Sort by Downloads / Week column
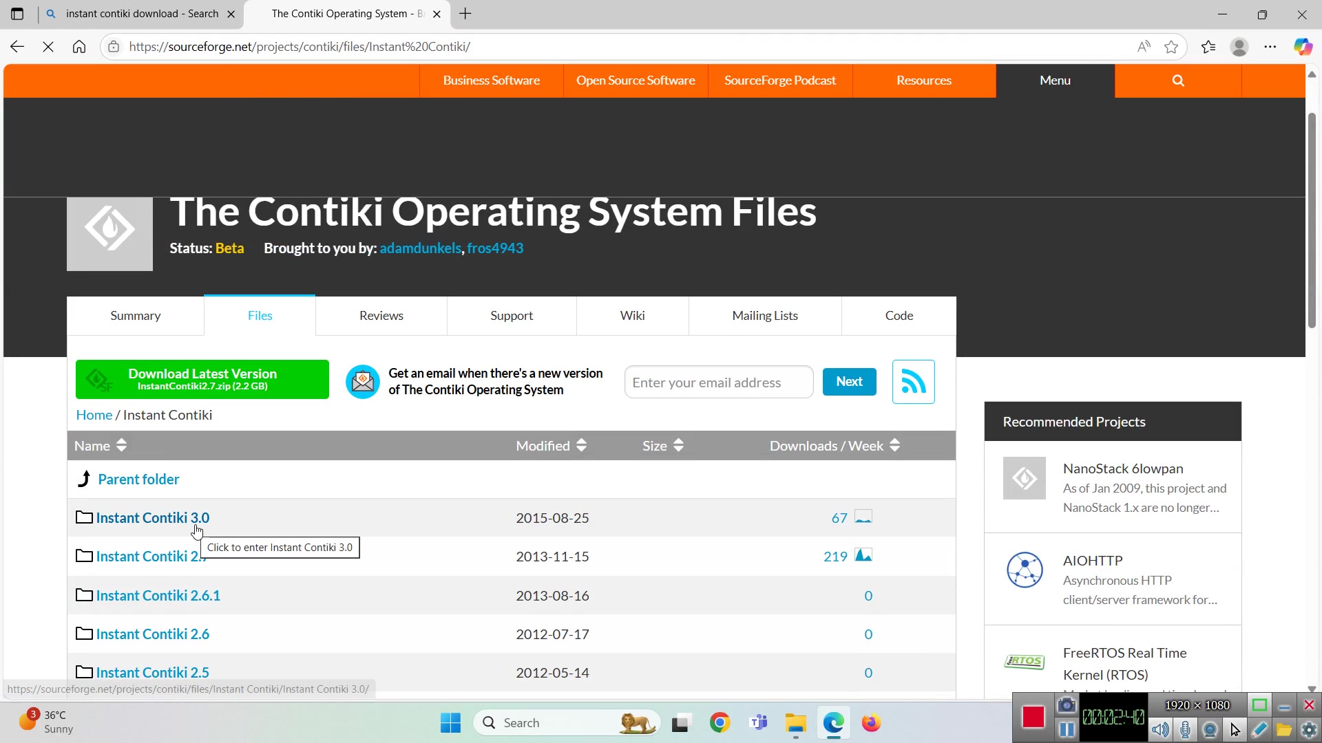Viewport: 1322px width, 743px height. [835, 446]
